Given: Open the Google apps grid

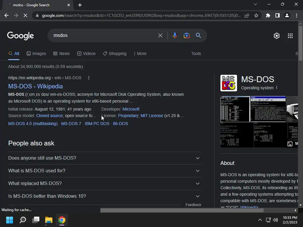Looking at the screenshot, I should pos(290,36).
